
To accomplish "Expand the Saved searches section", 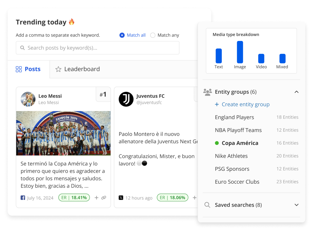I will 296,205.
